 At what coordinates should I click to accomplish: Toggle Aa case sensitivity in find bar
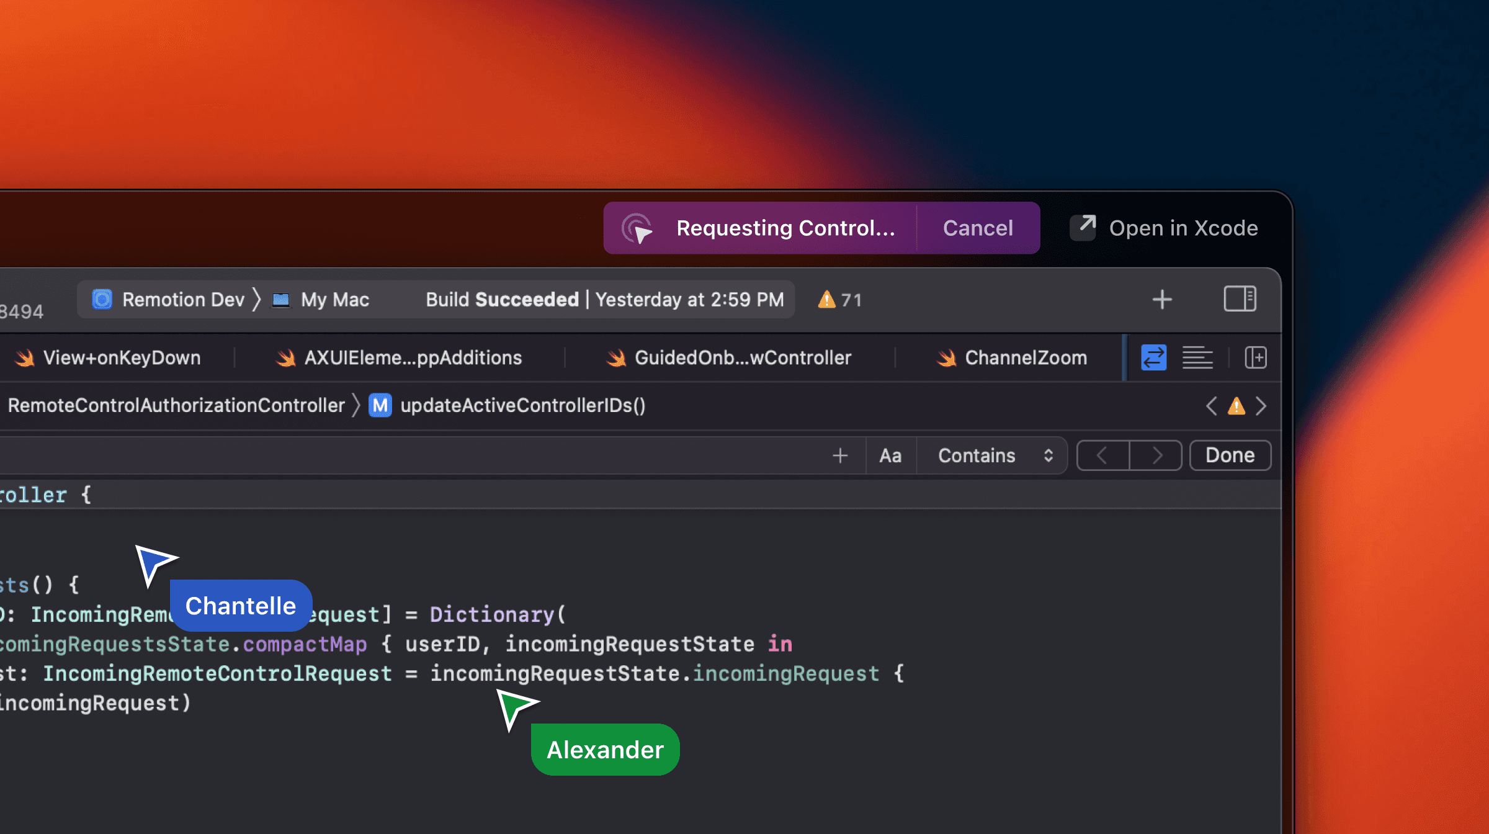click(x=890, y=456)
